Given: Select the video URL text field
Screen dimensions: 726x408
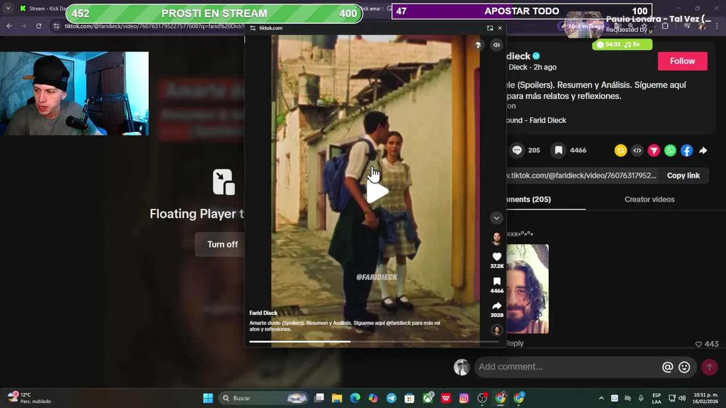Looking at the screenshot, I should click(x=581, y=176).
